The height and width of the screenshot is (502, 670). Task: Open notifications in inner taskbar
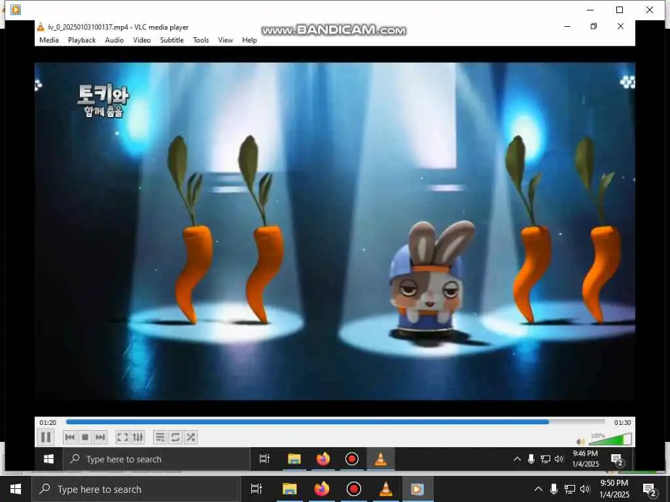[617, 460]
